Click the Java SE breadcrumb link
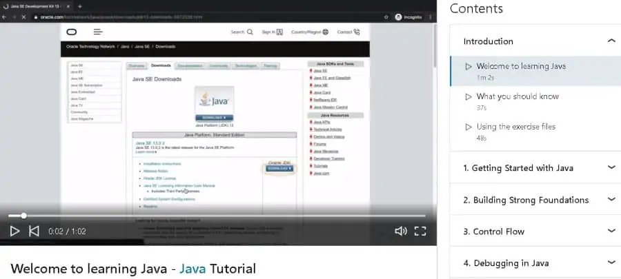The height and width of the screenshot is (279, 621). 141,46
